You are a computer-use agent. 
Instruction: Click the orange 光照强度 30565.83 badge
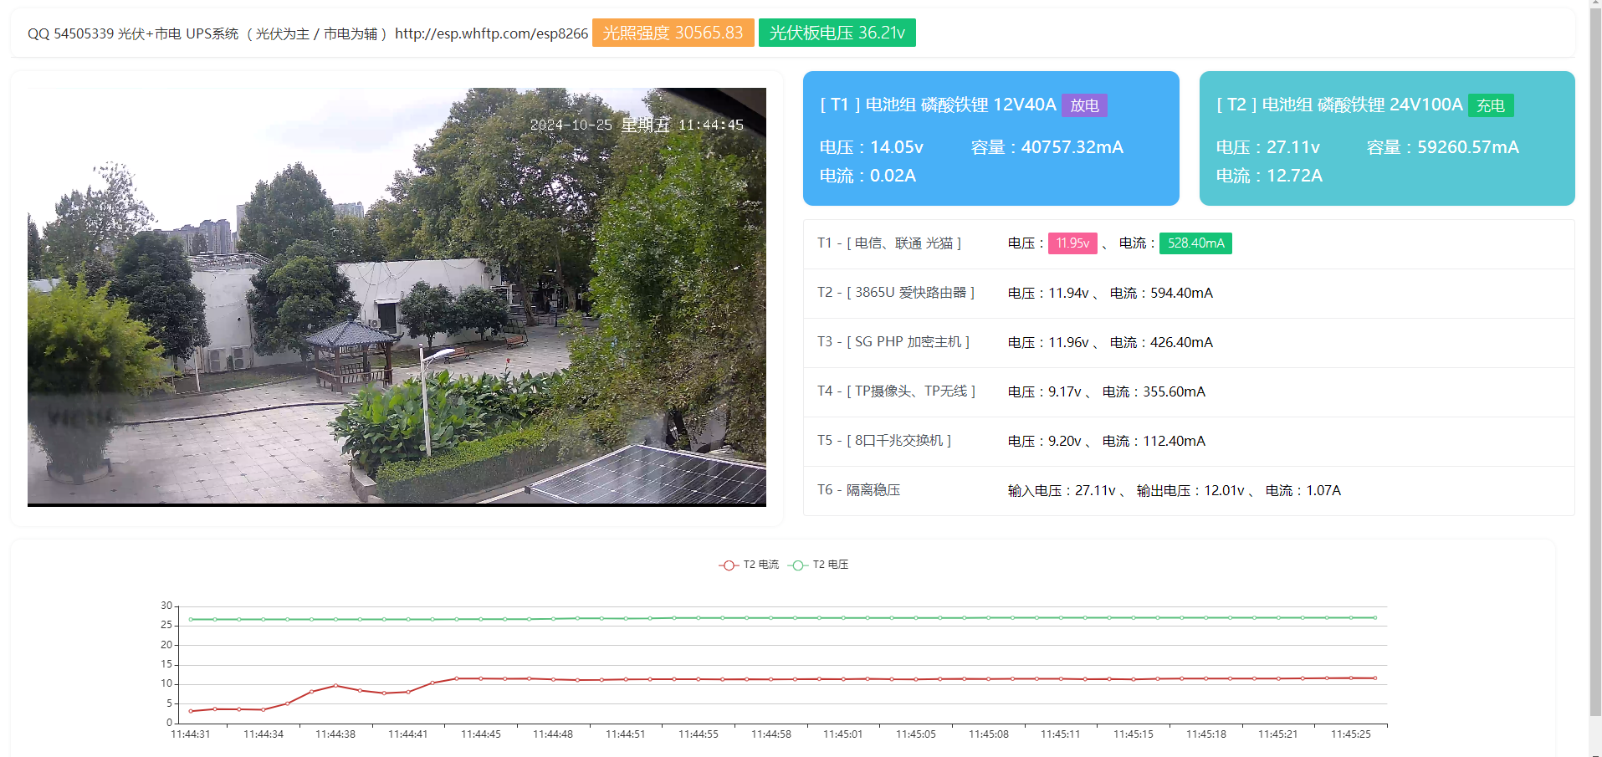pyautogui.click(x=673, y=33)
